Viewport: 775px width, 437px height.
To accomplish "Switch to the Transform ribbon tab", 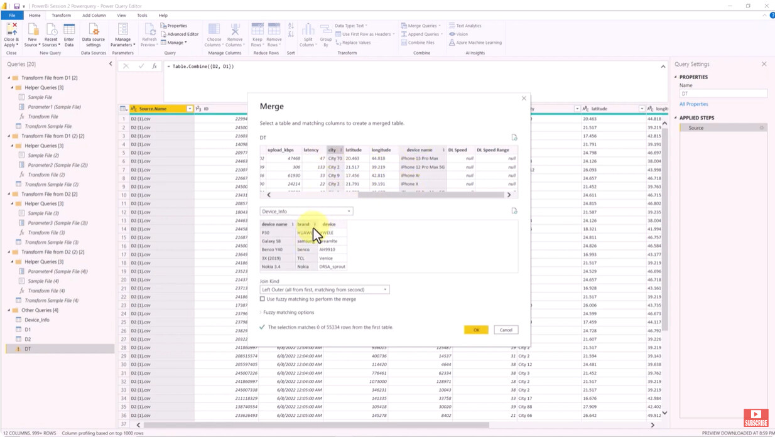I will click(61, 15).
